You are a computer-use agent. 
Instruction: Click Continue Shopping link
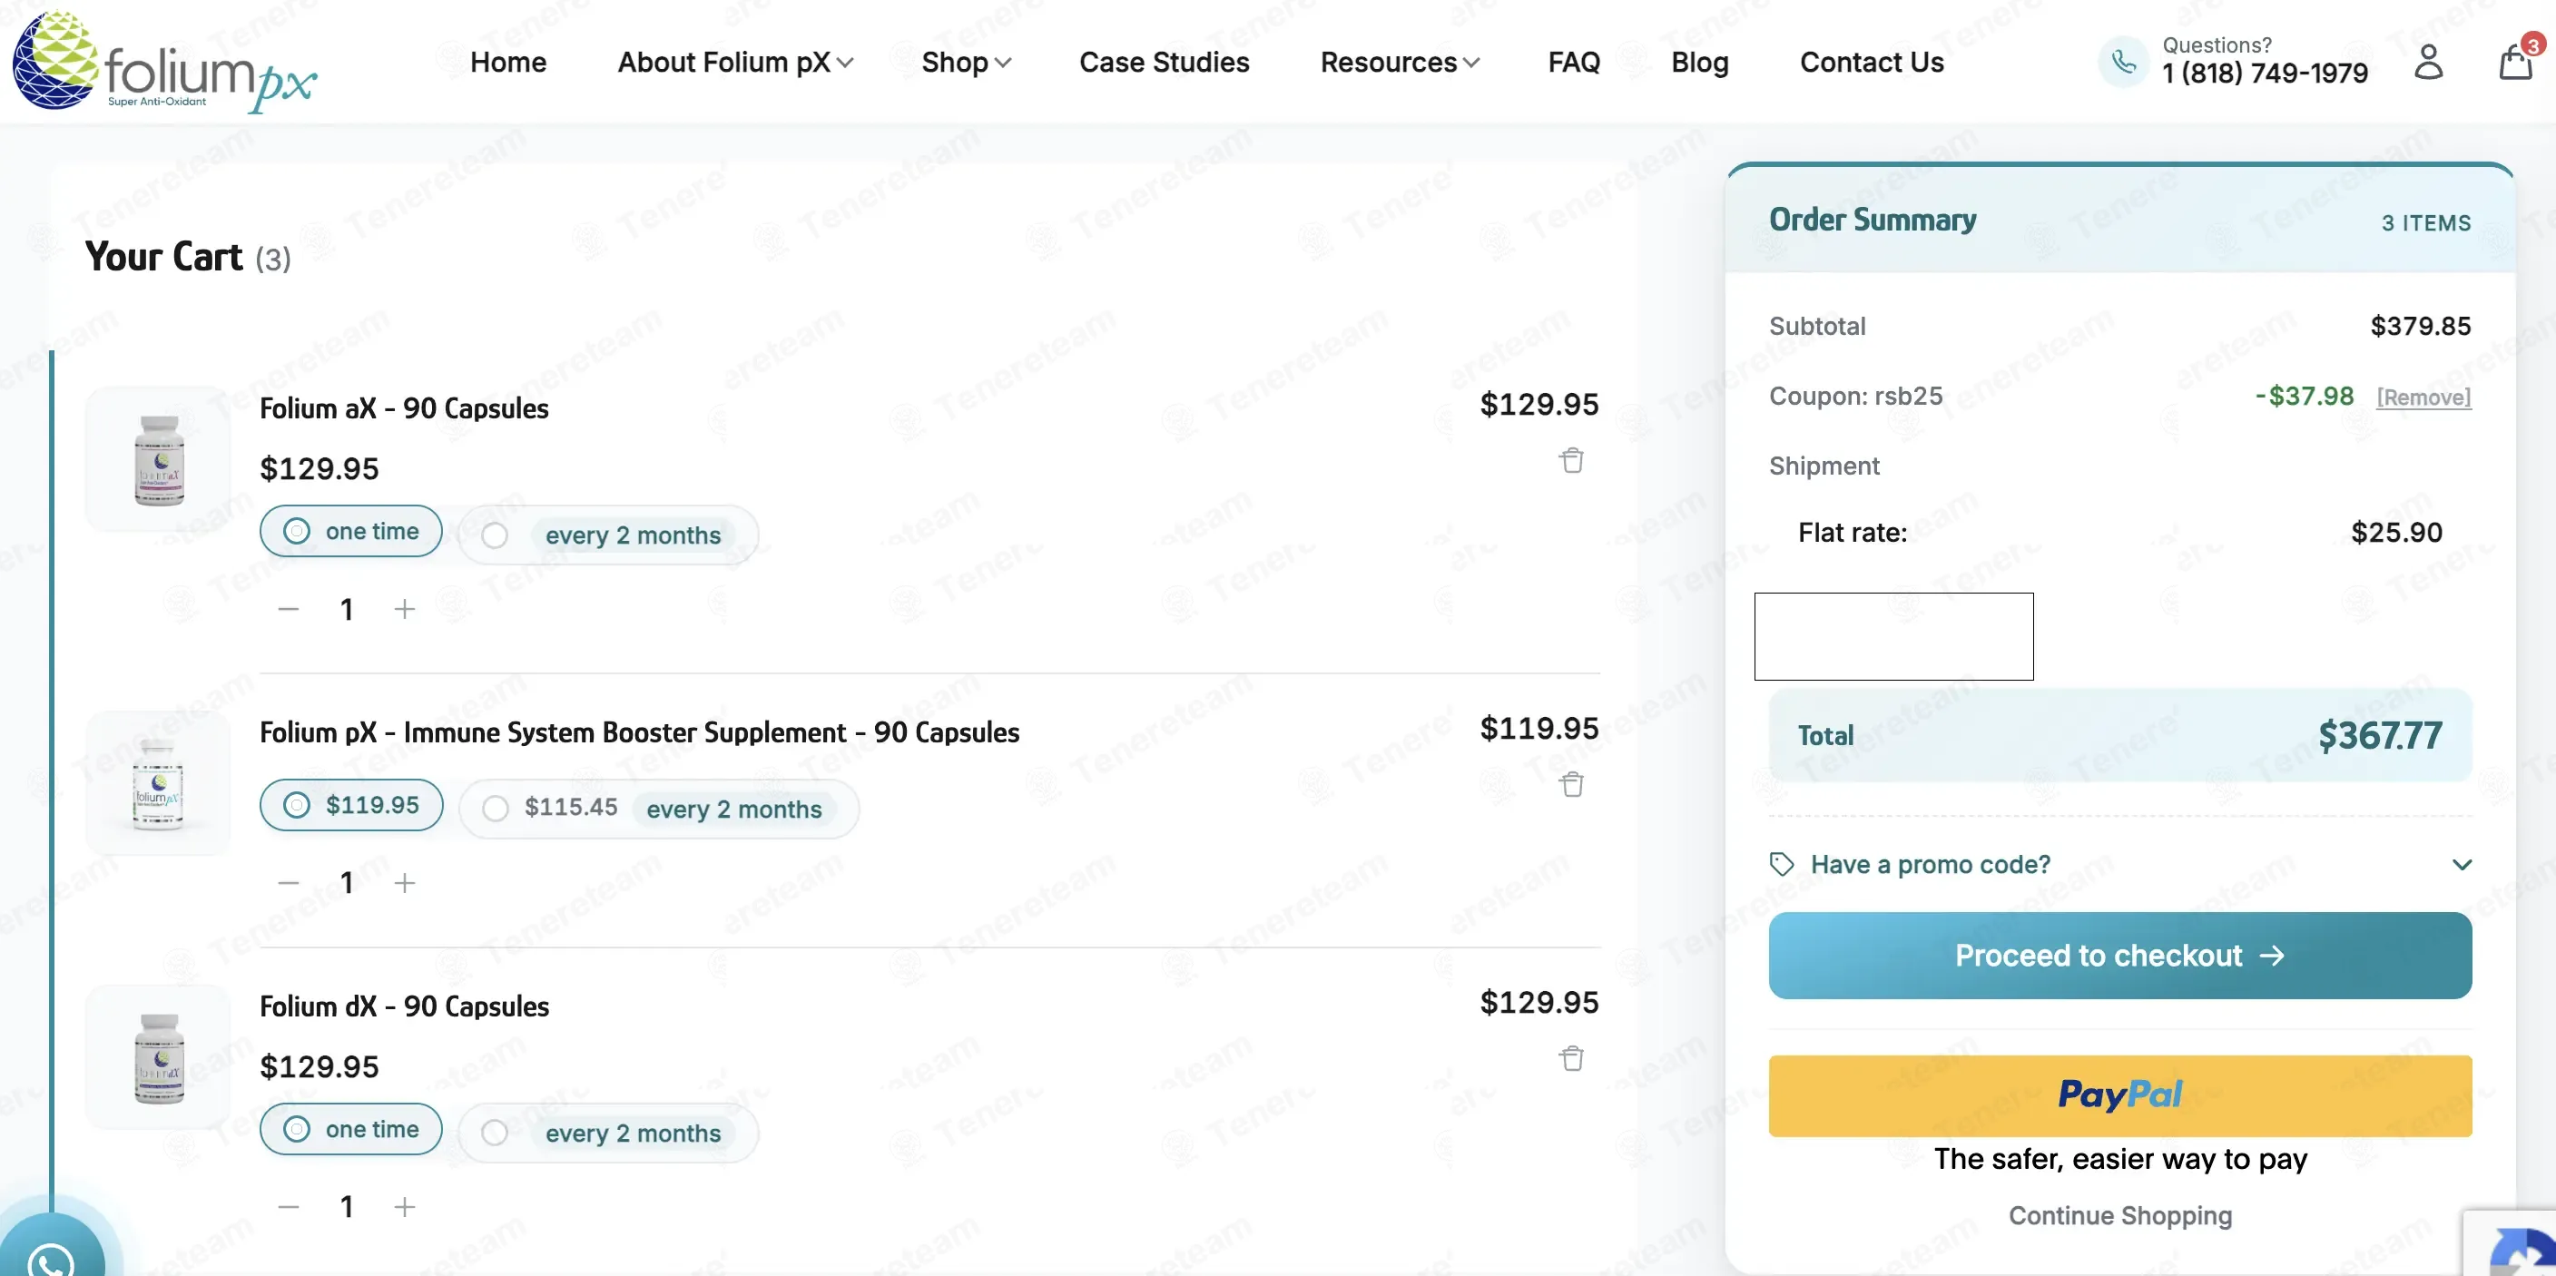2119,1215
